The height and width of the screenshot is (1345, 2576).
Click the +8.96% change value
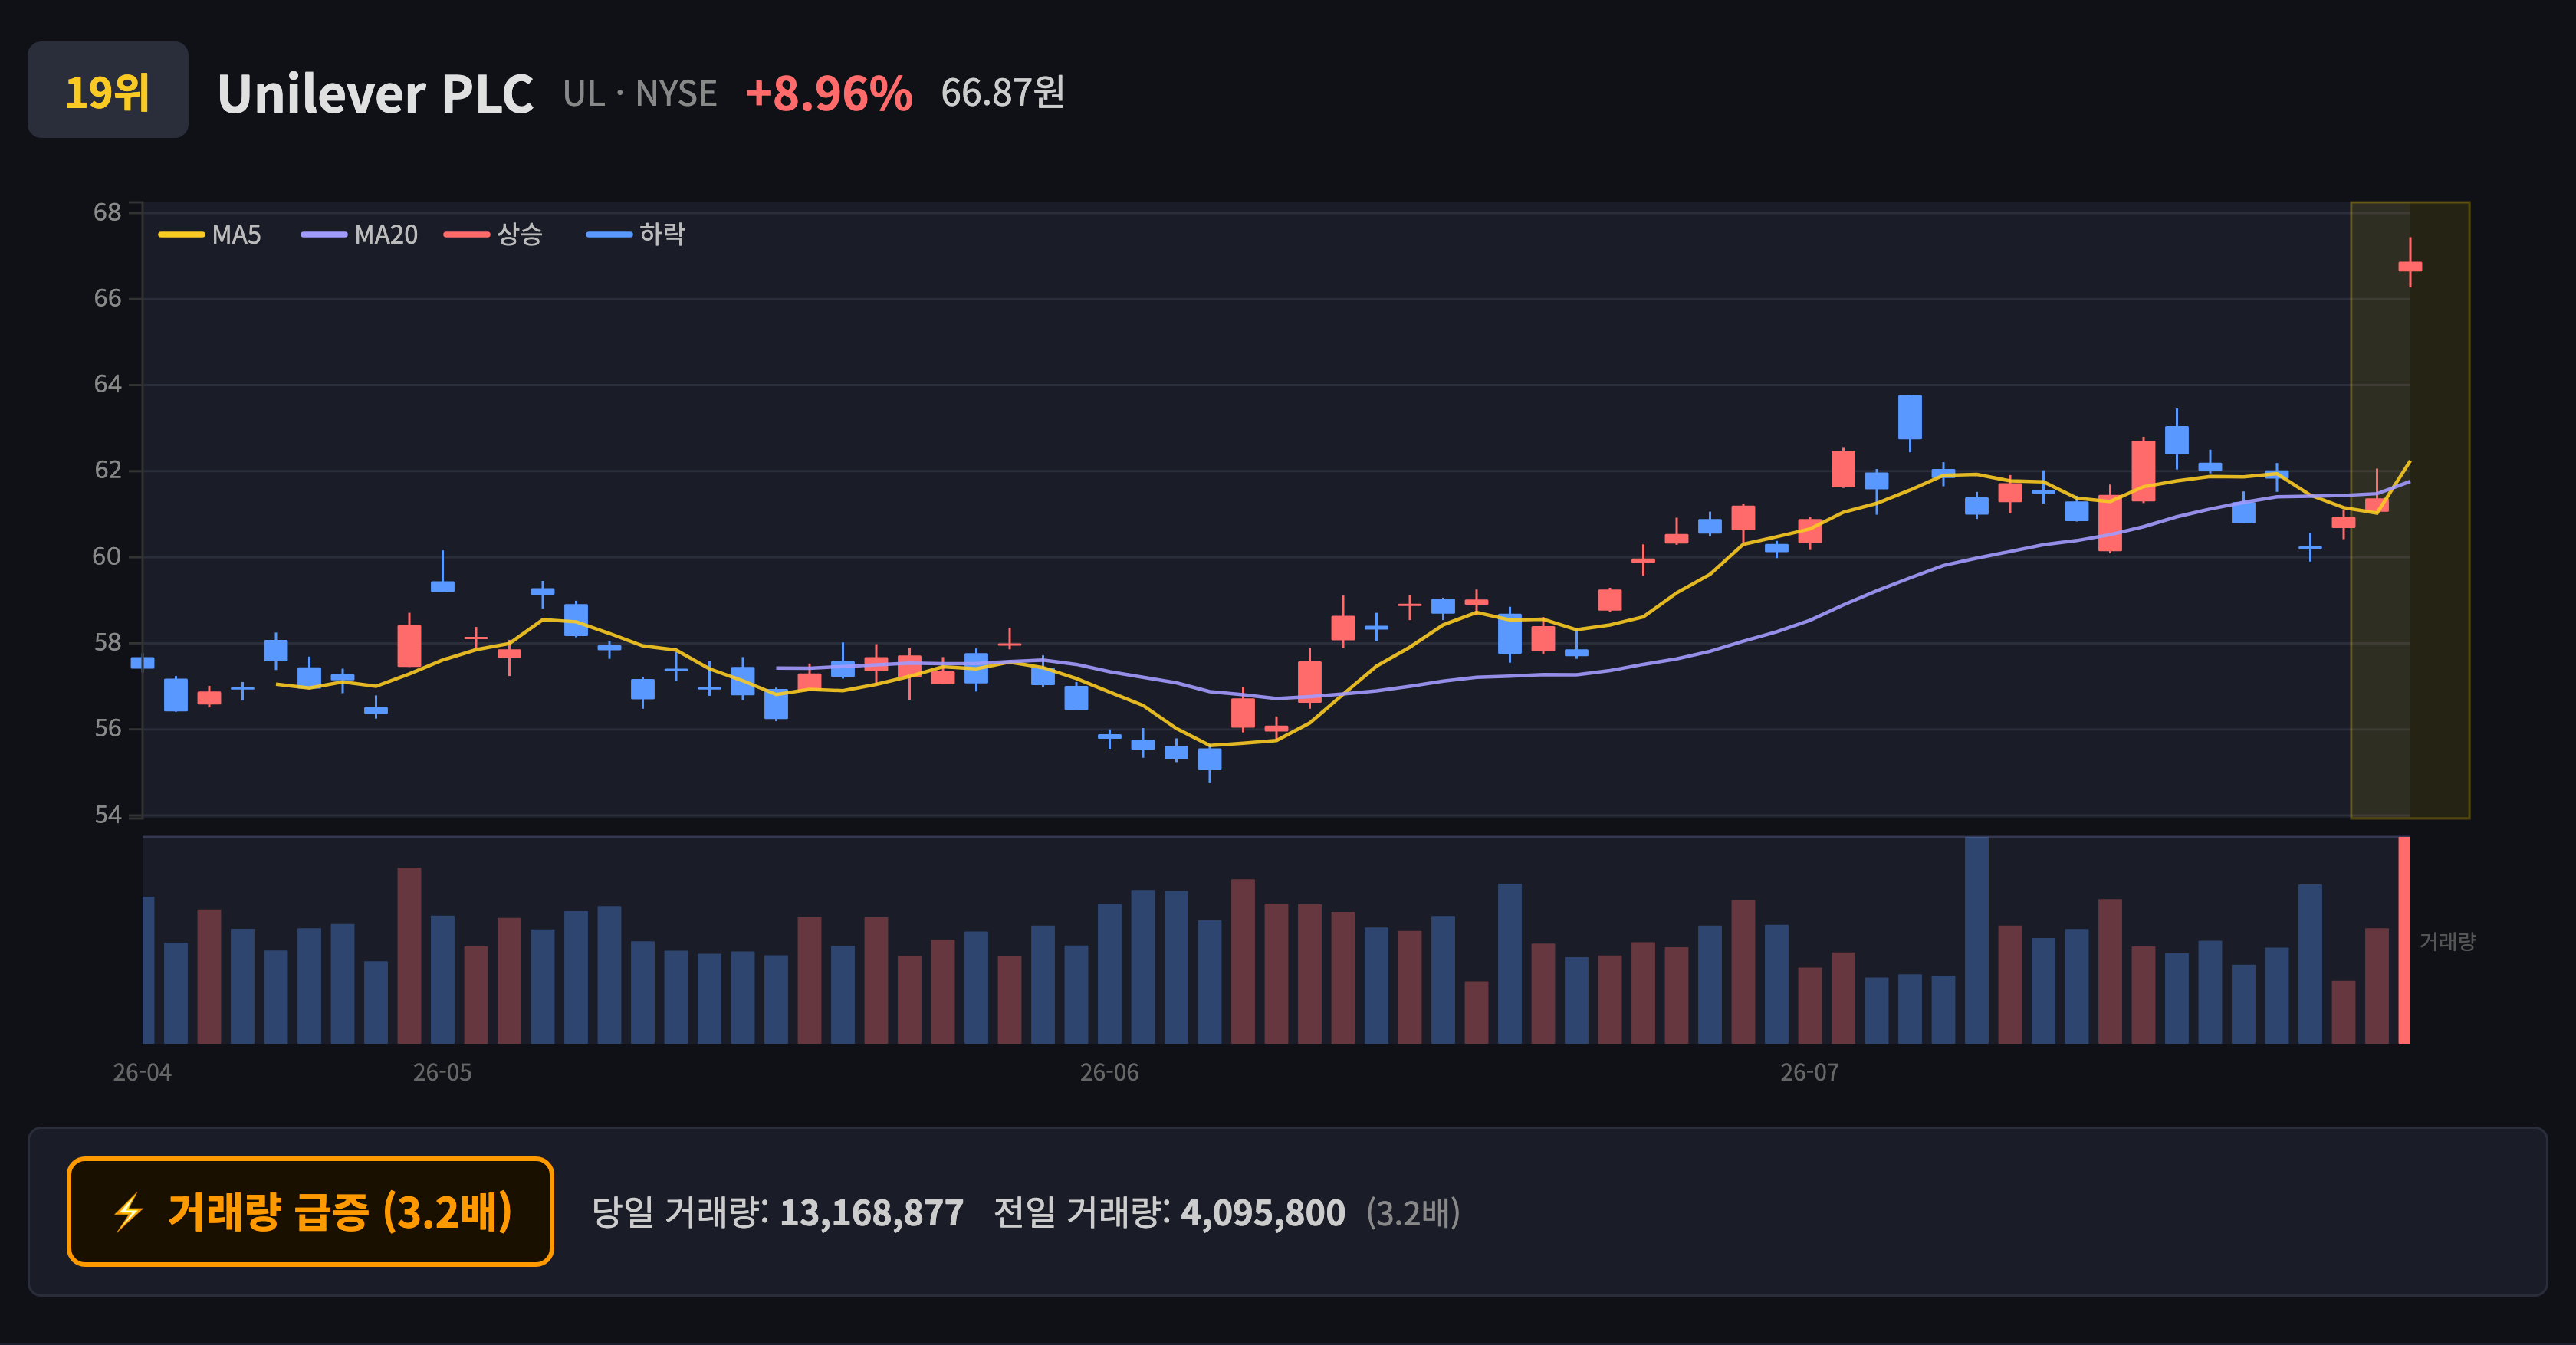[x=829, y=94]
